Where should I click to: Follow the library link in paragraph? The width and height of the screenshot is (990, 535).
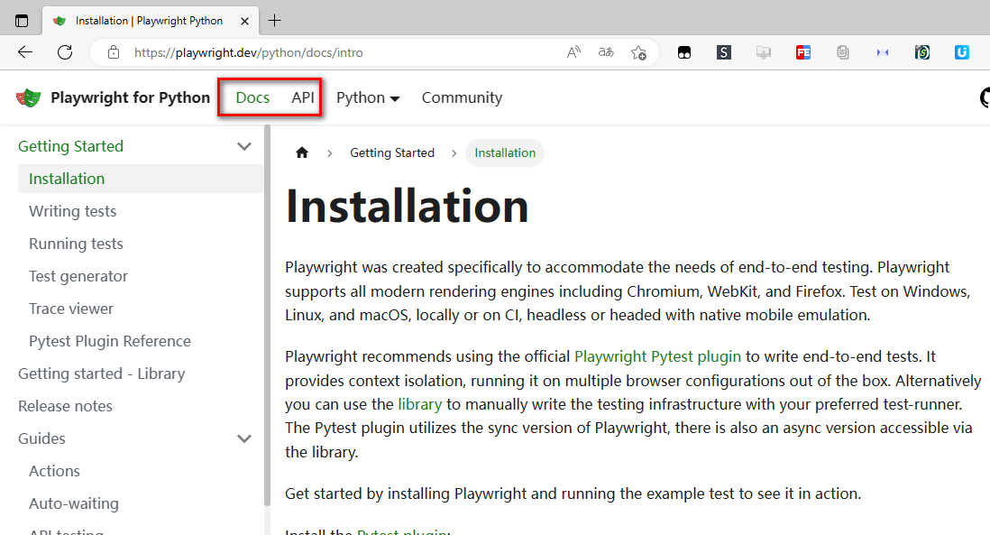point(420,404)
